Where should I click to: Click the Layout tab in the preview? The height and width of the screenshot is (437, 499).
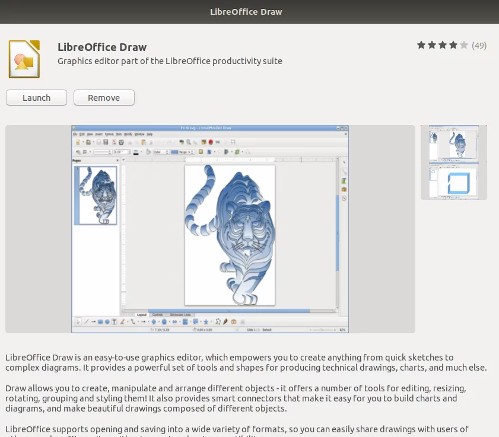pos(142,315)
